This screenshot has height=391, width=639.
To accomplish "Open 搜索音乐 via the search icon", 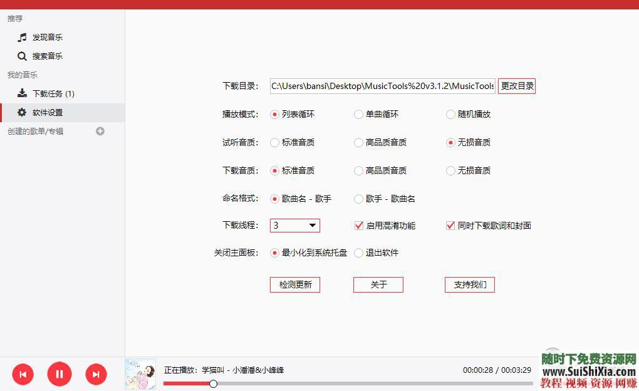I will (22, 56).
